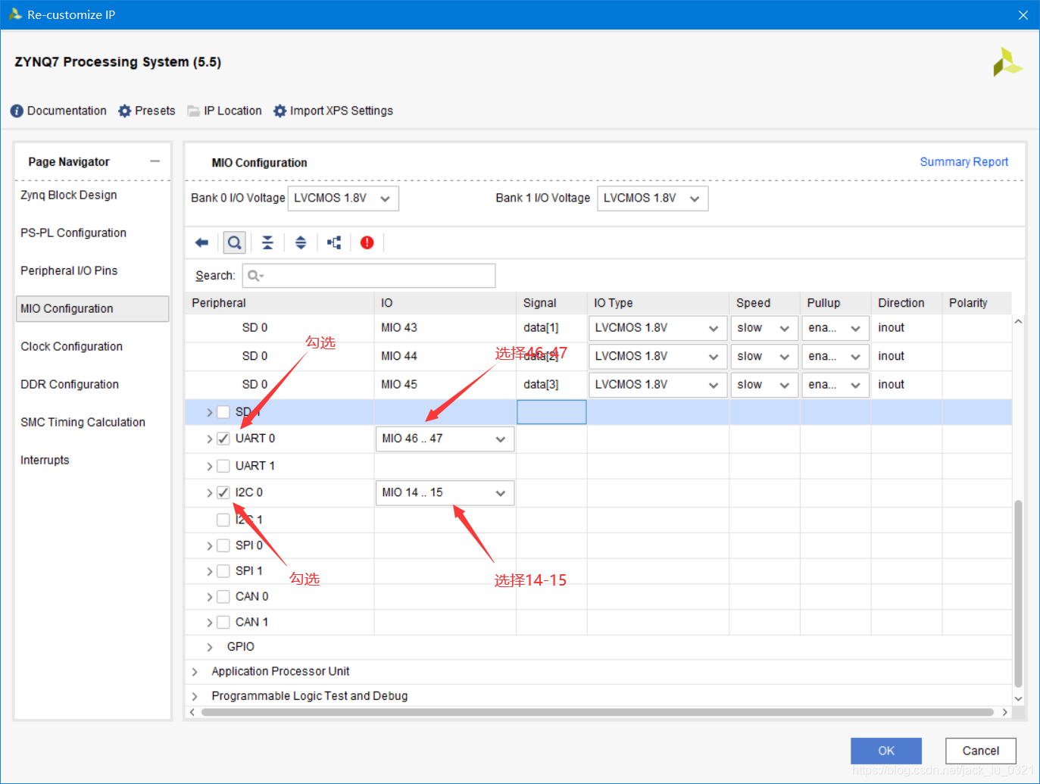Open UART 0 MIO 46 .. 47 dropdown
Image resolution: width=1040 pixels, height=784 pixels.
pyautogui.click(x=445, y=439)
